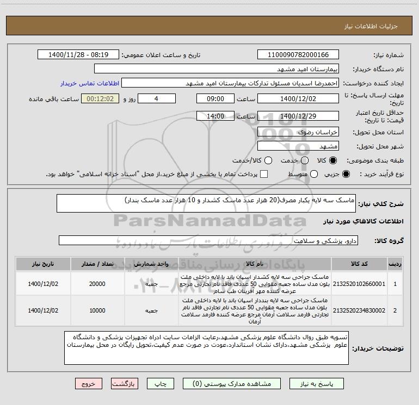
Task: Click the جزئیات اطلاعات نیاز header title
Action: coord(371,26)
